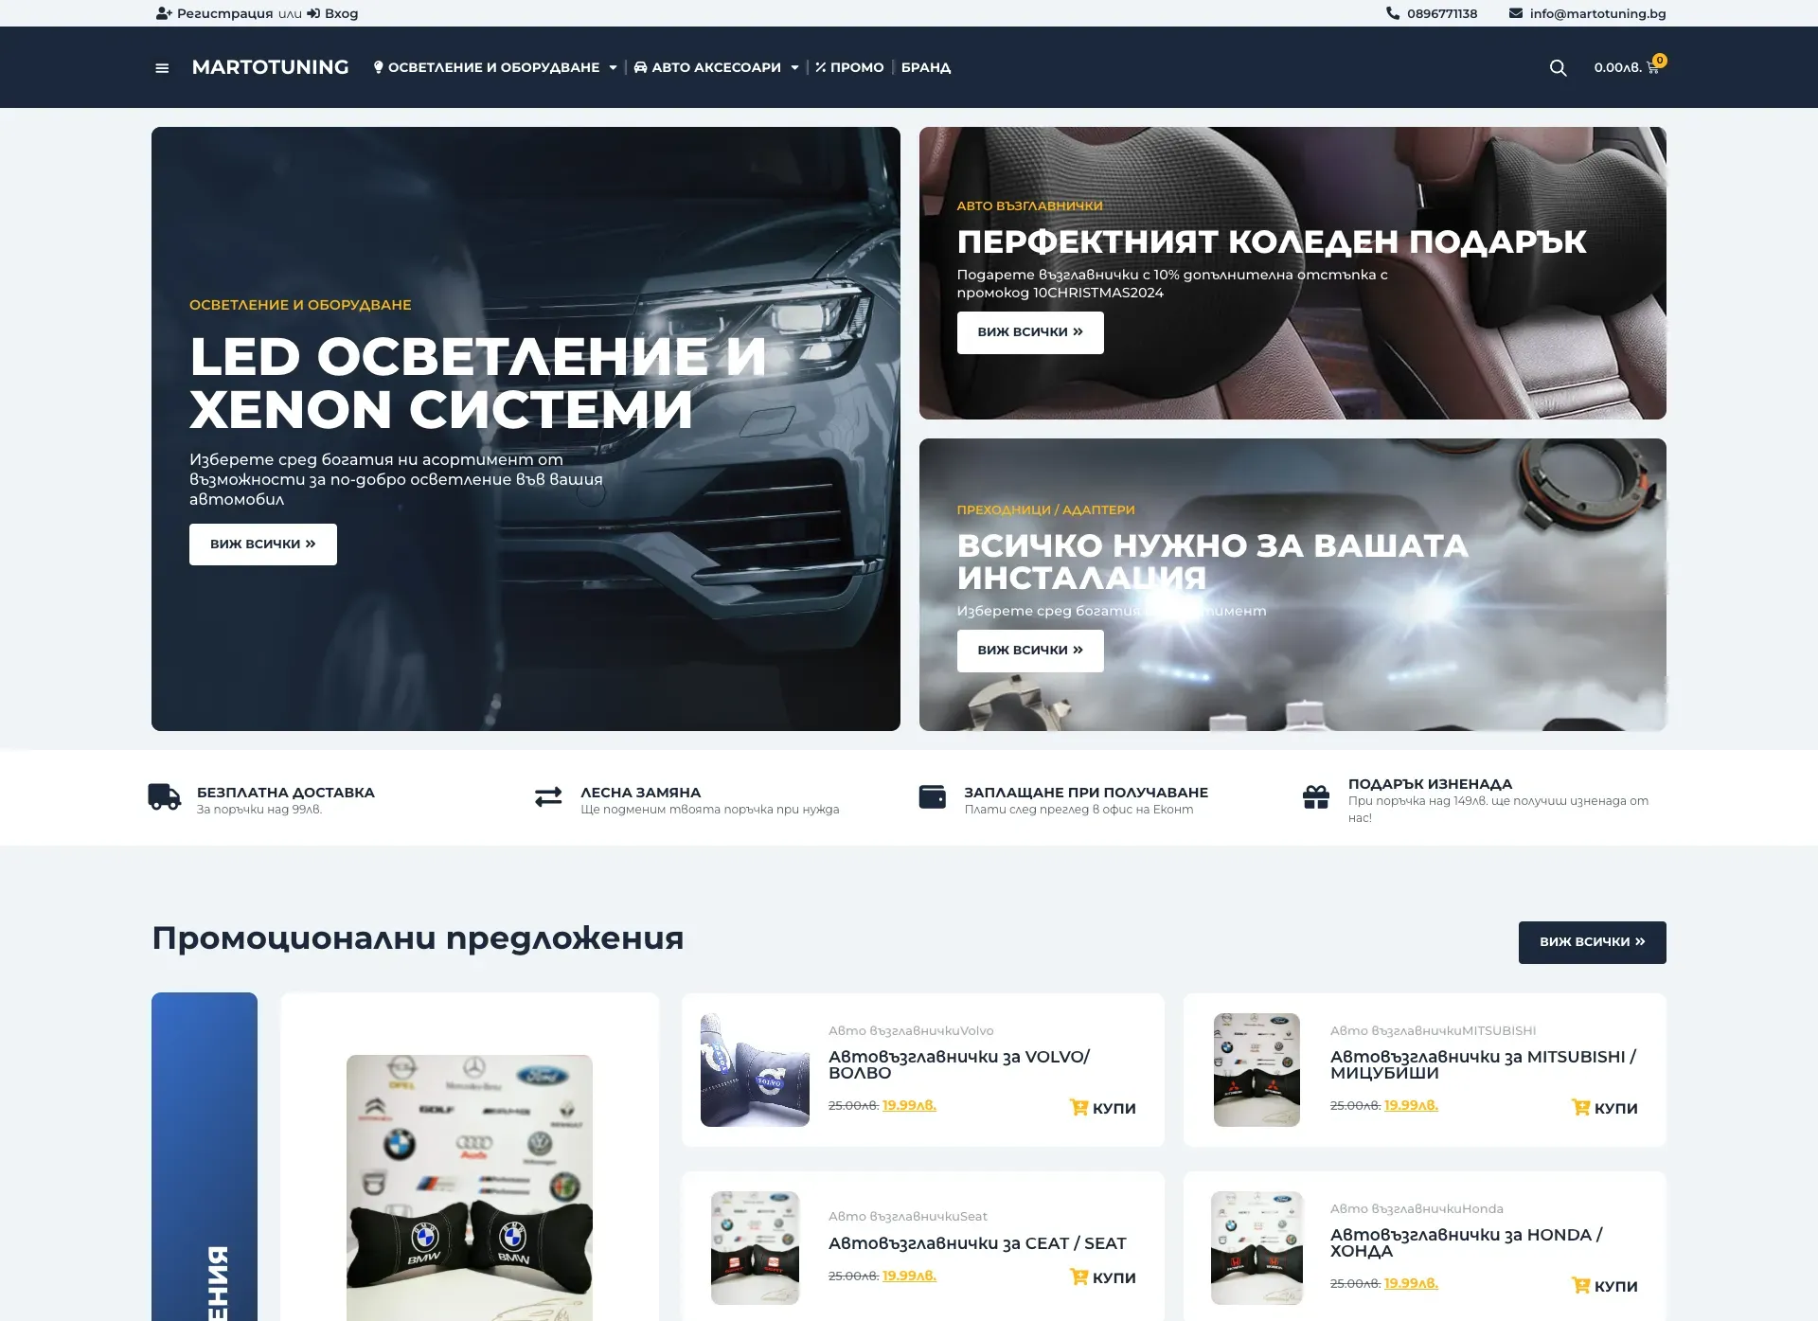Viewport: 1818px width, 1321px height.
Task: Click the exchange arrows icon
Action: coord(548,797)
